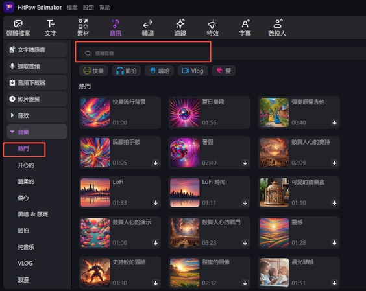The image size is (366, 291).
Task: Filter by the 愛 heart tag chip
Action: coord(223,71)
